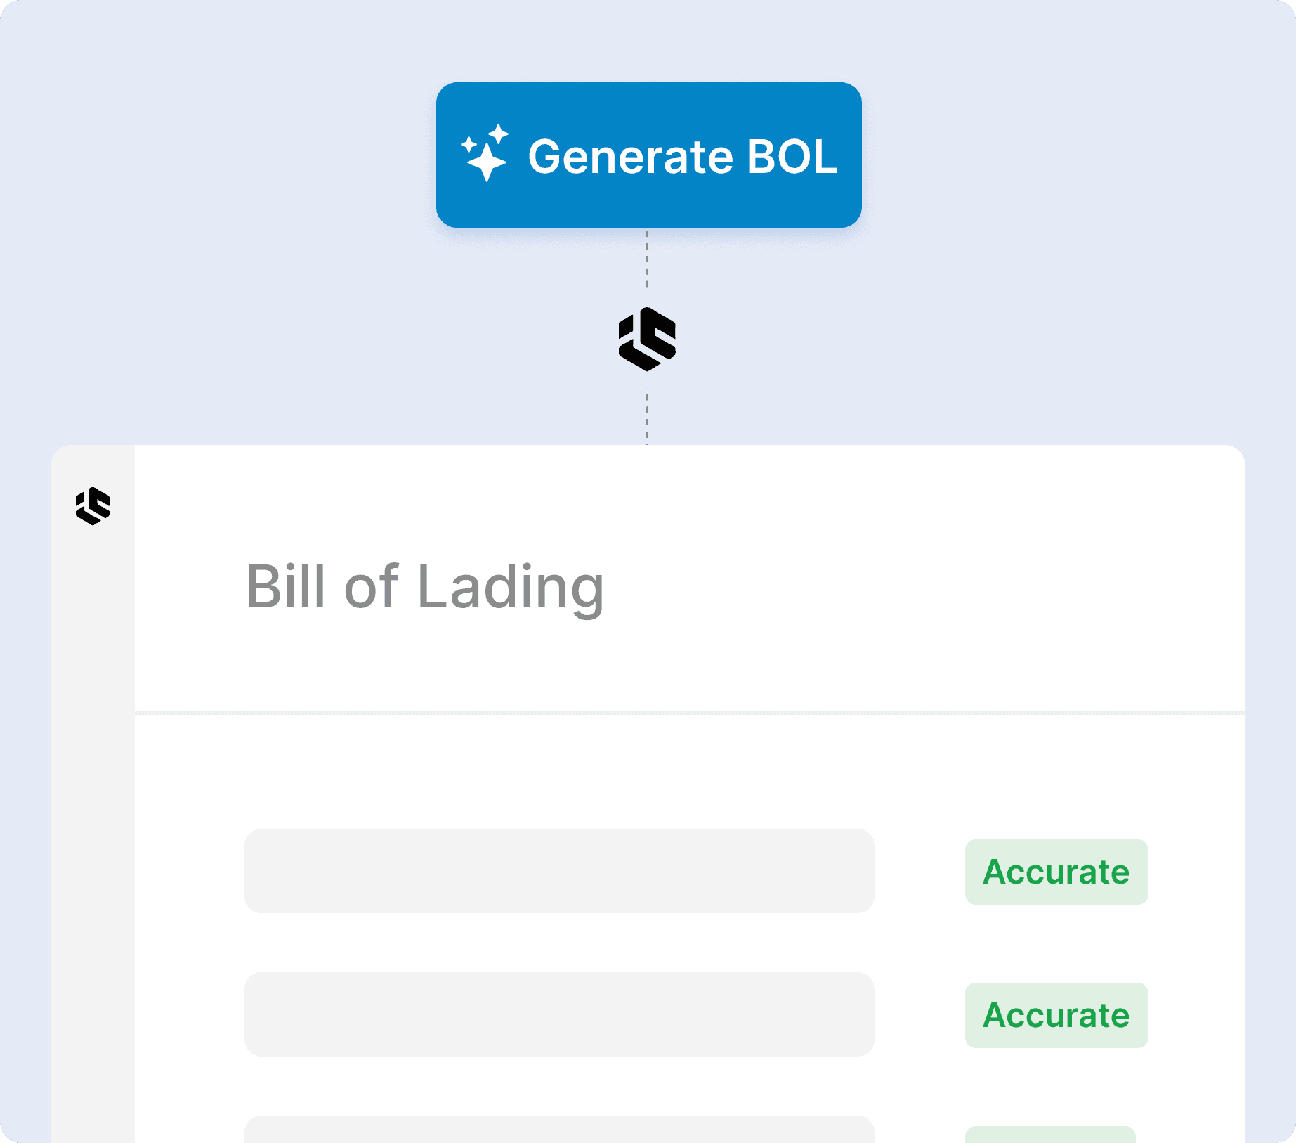Viewport: 1296px width, 1143px height.
Task: Click the "BOL" text on the blue button
Action: pos(792,156)
